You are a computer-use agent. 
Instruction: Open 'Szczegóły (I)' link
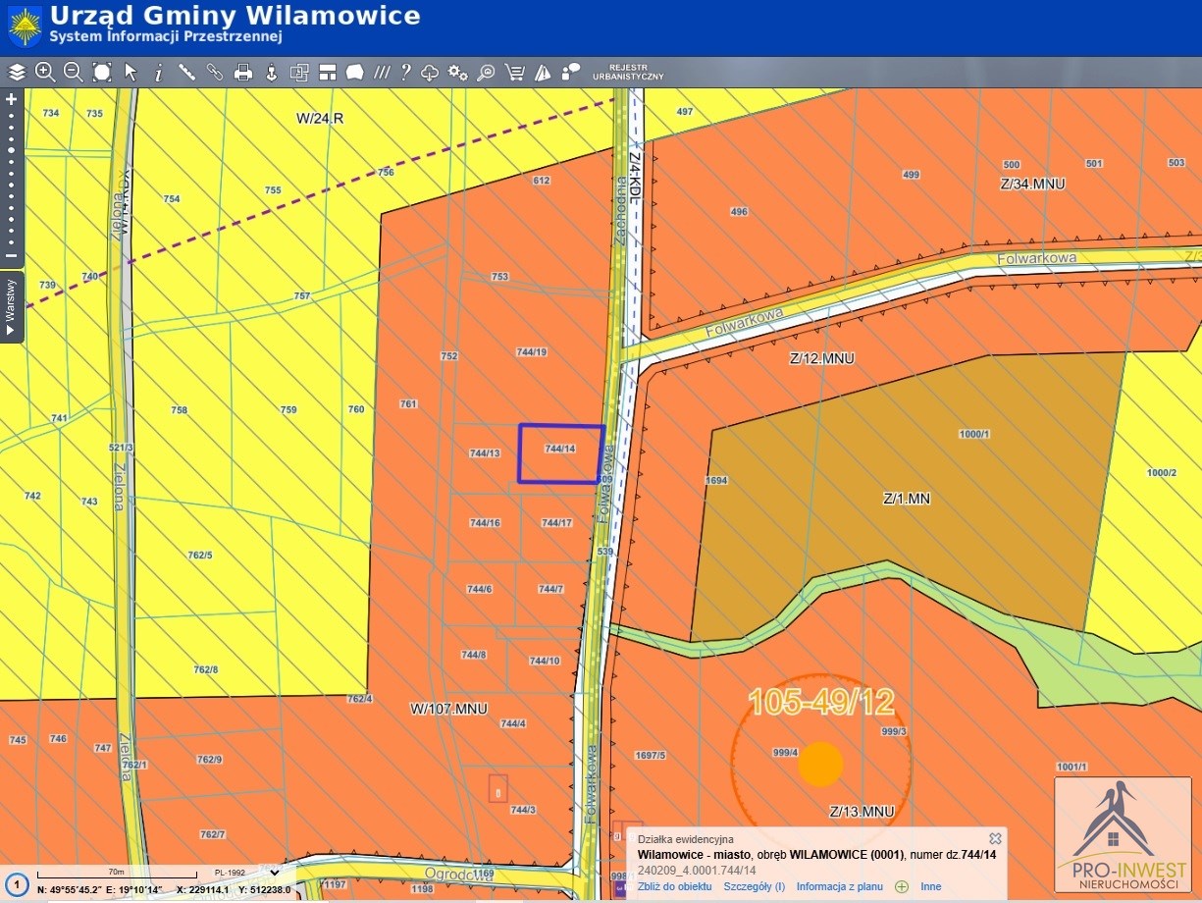755,886
